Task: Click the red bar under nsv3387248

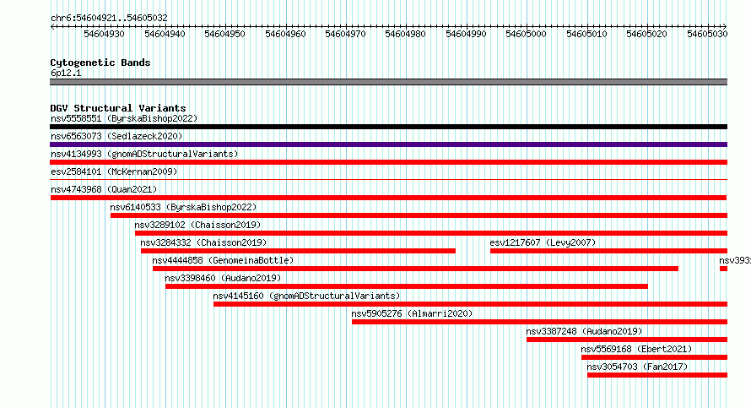Action: pyautogui.click(x=627, y=340)
